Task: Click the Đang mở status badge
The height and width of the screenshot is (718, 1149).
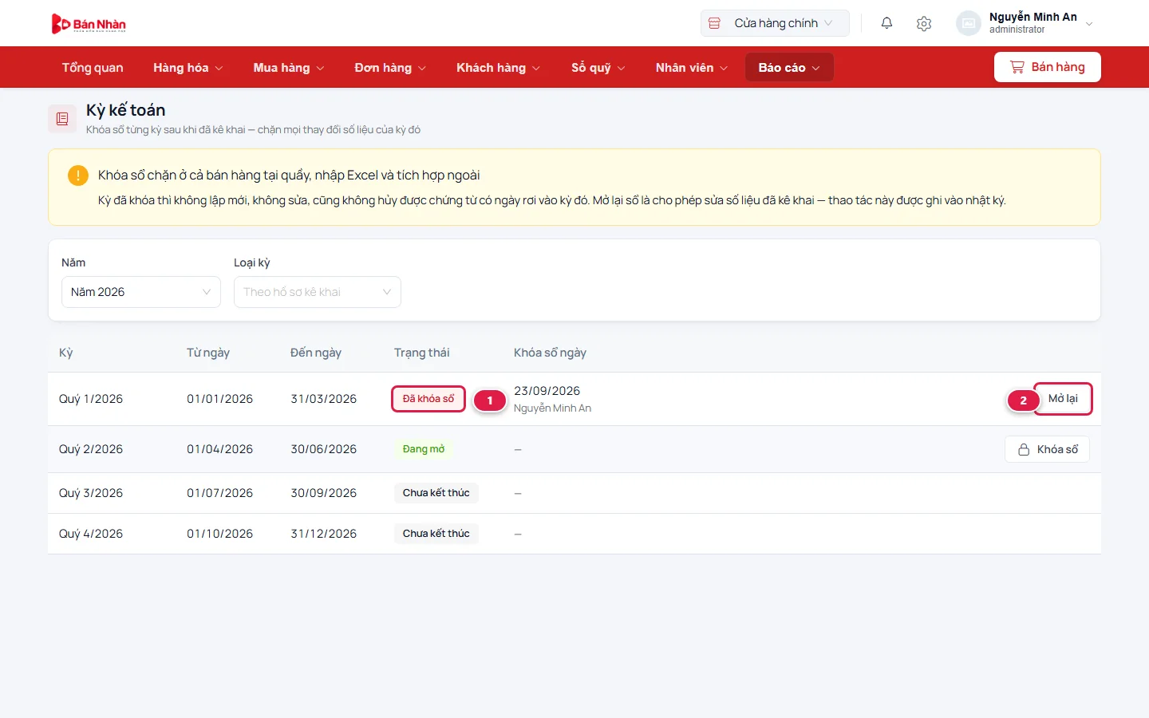Action: (424, 449)
